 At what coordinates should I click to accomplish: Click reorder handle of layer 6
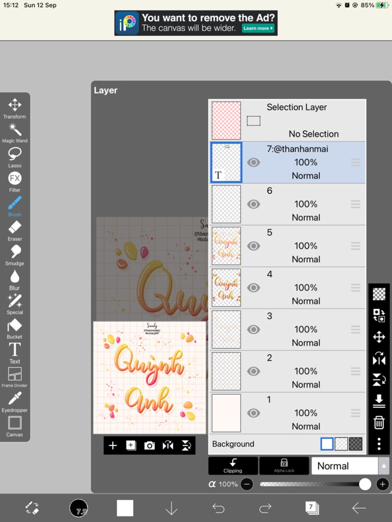pos(356,204)
